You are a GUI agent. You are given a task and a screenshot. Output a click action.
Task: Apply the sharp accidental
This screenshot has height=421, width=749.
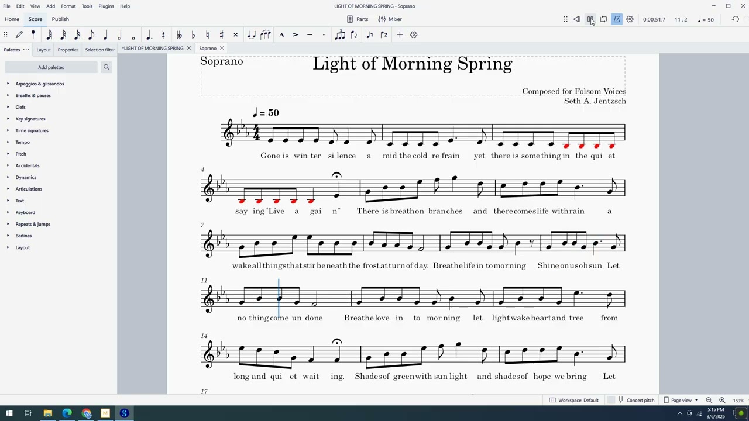(221, 35)
